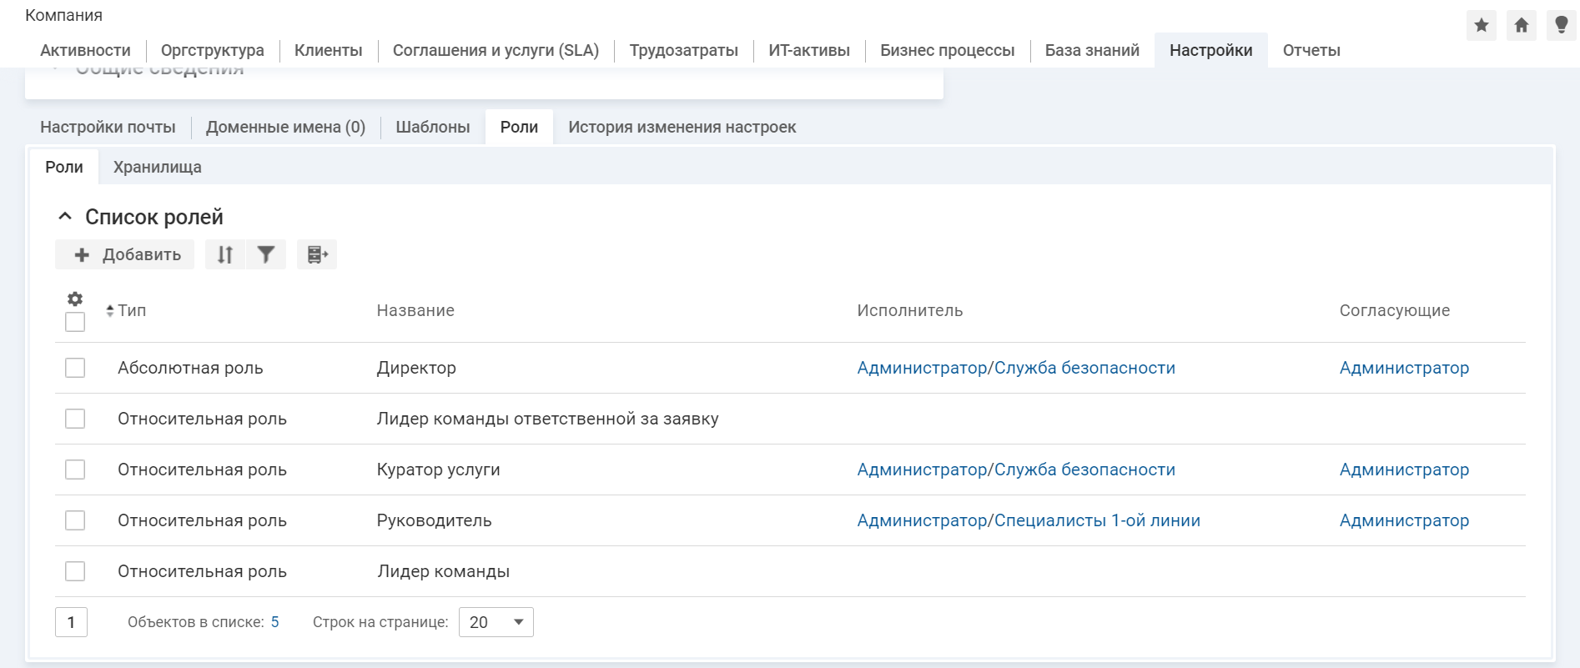Open the Настройки почты tab
This screenshot has height=668, width=1580.
[108, 127]
